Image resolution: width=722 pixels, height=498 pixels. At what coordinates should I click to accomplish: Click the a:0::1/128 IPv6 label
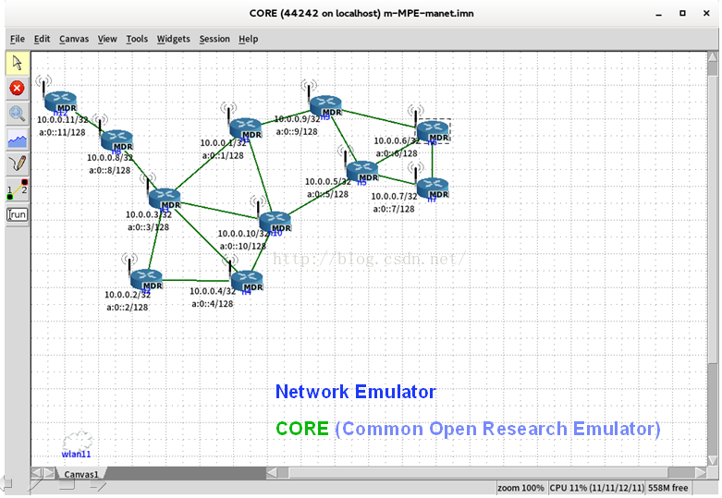point(223,155)
